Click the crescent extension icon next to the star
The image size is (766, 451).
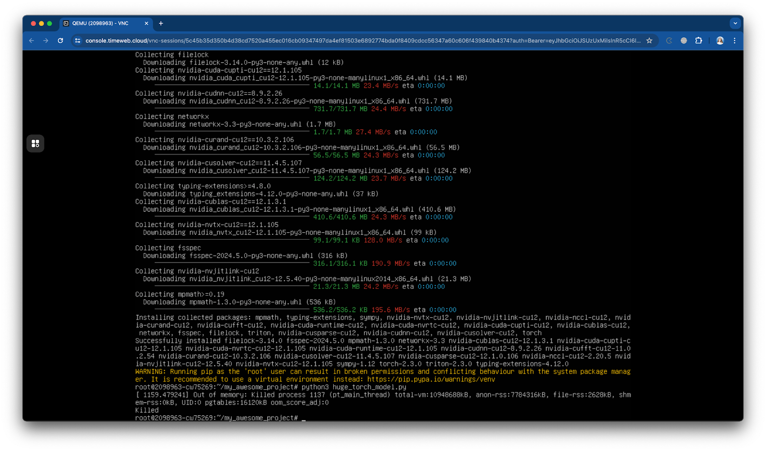point(669,41)
